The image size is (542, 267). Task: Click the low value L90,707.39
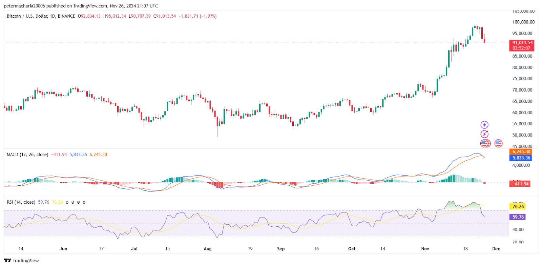tap(140, 16)
